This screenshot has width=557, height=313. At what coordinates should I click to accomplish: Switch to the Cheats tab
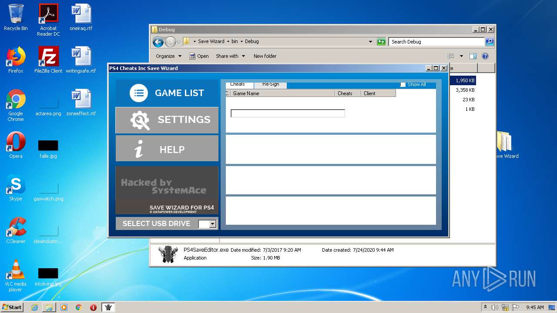point(238,84)
